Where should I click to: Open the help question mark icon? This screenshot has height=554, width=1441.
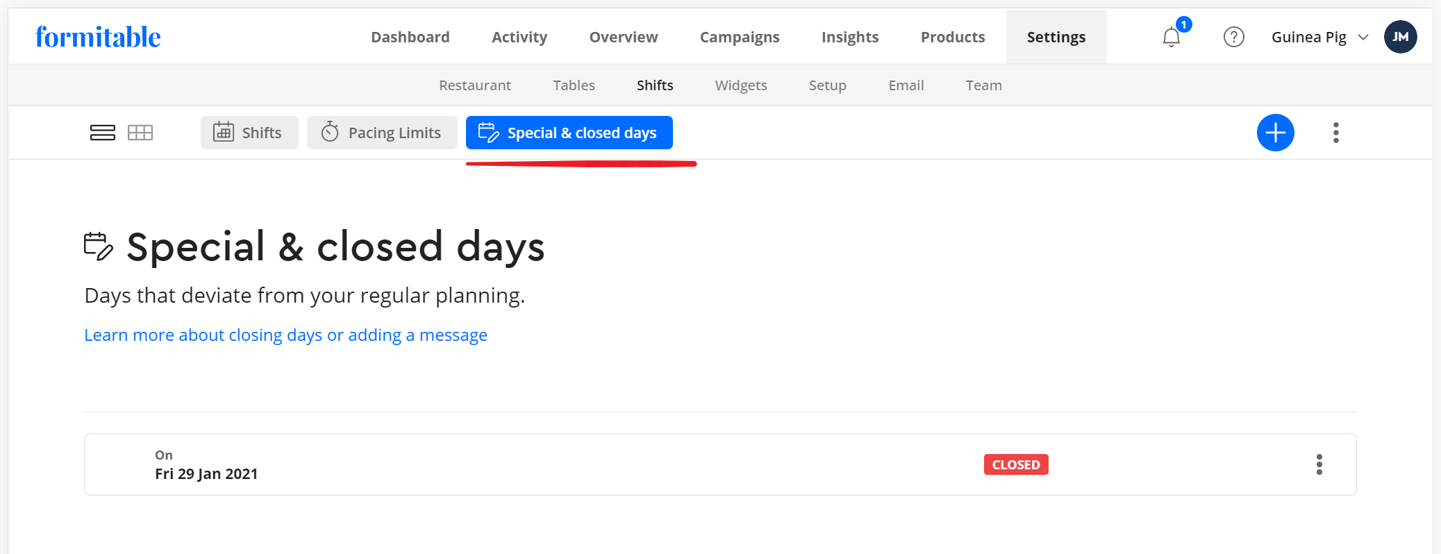(1233, 37)
